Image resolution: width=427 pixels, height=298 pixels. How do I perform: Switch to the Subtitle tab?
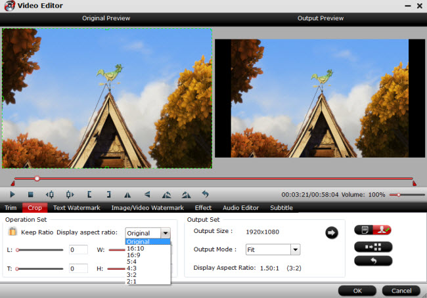click(x=281, y=207)
